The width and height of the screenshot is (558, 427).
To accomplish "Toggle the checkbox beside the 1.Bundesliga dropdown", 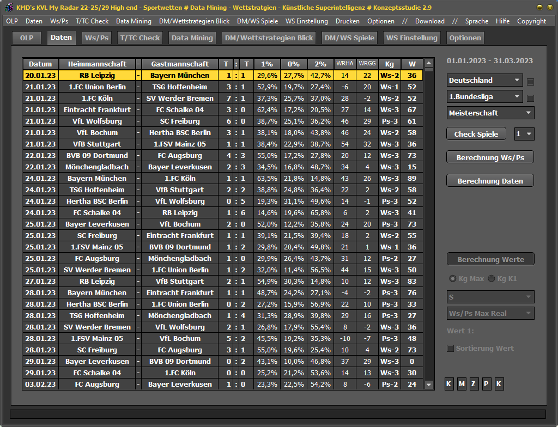I will pyautogui.click(x=530, y=98).
